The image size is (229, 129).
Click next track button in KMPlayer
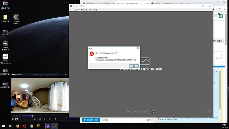coord(50,119)
